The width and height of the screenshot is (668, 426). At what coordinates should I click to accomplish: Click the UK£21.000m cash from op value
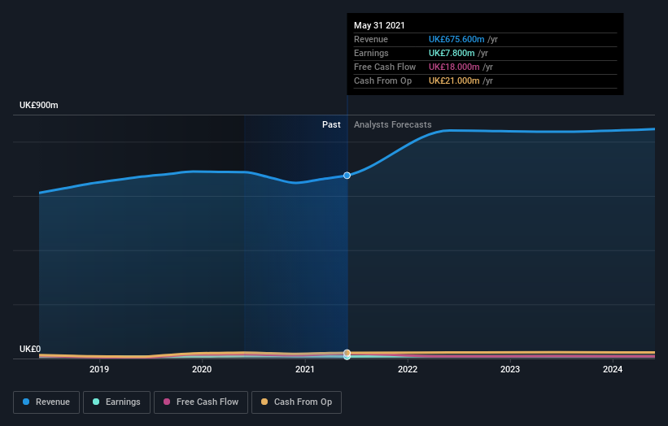[454, 80]
